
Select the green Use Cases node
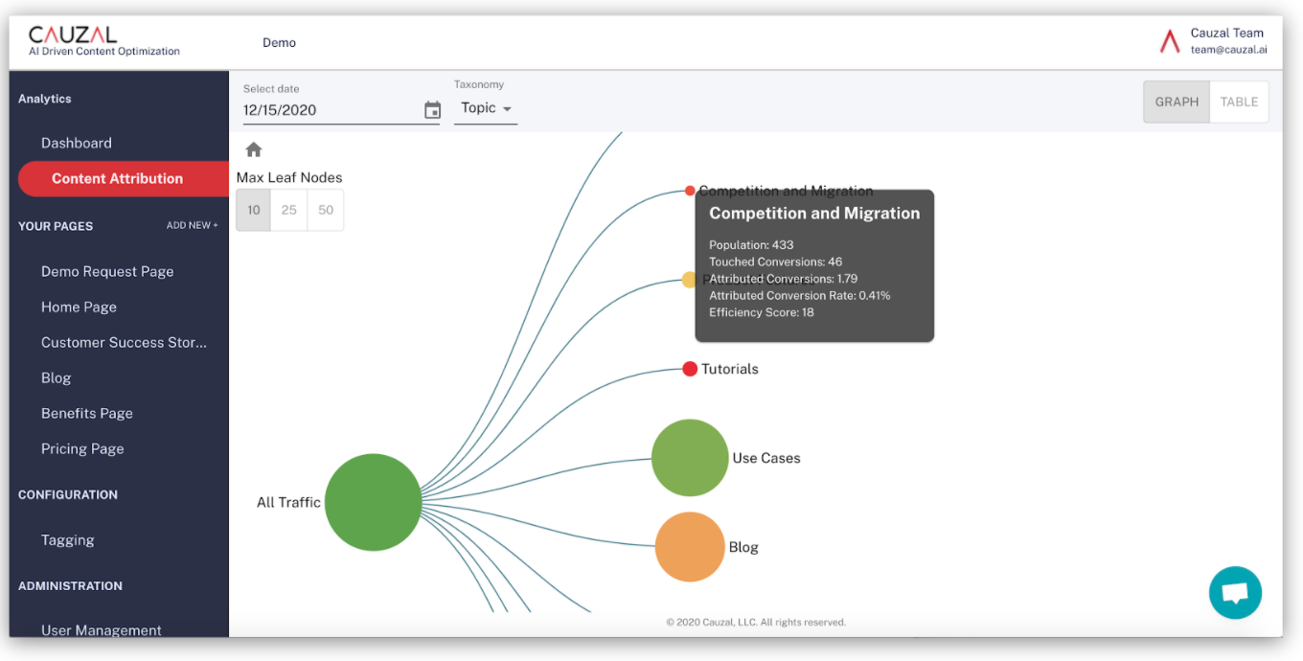tap(690, 458)
